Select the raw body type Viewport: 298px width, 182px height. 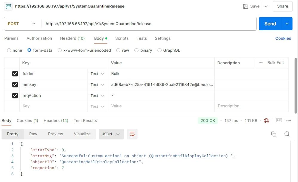coord(119,51)
